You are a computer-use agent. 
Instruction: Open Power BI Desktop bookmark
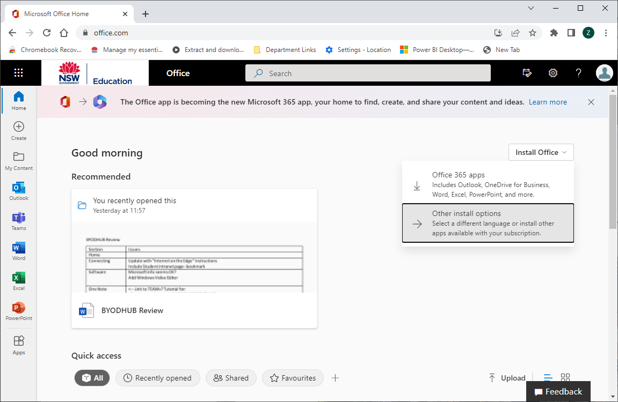click(x=437, y=49)
